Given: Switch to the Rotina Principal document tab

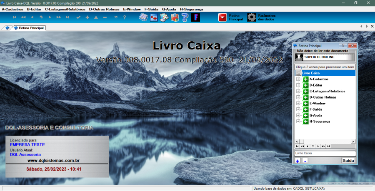Looking at the screenshot, I should (28, 28).
